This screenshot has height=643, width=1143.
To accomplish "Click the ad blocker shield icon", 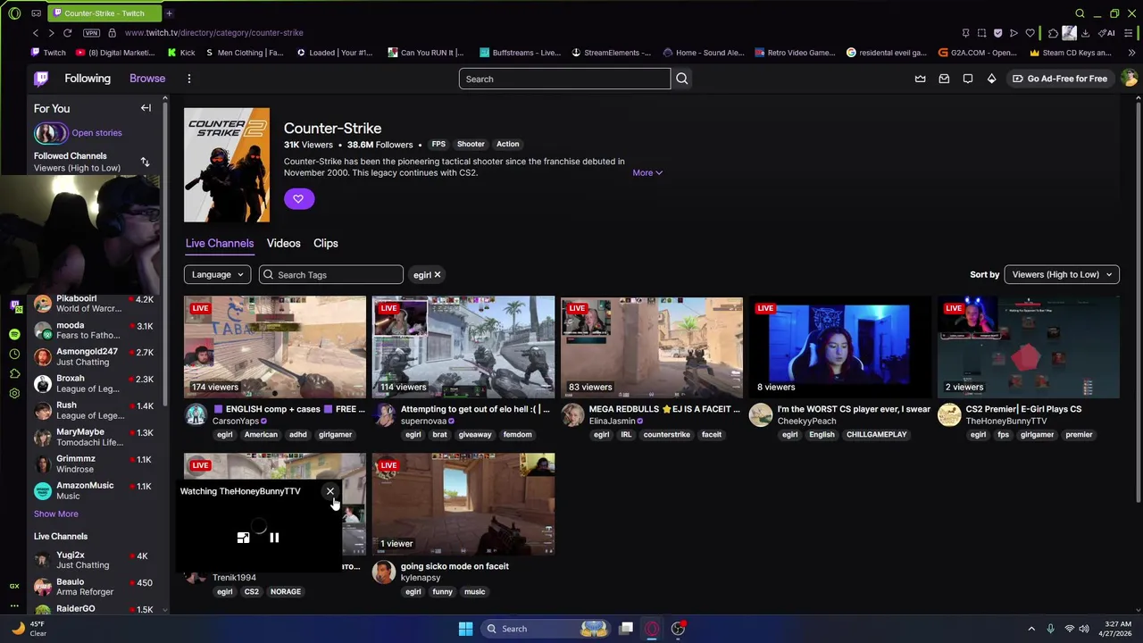I will (997, 33).
